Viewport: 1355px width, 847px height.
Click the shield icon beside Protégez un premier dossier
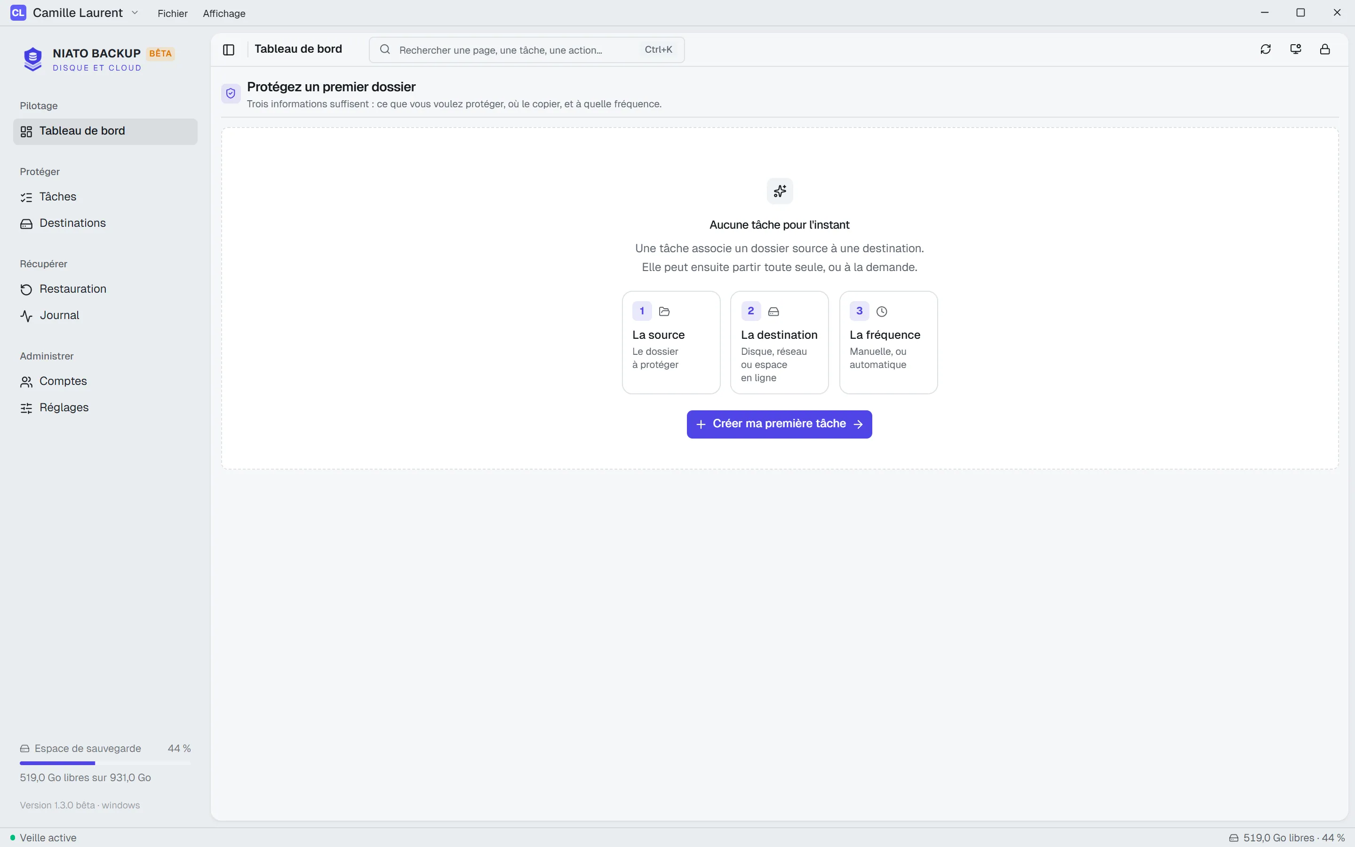coord(231,94)
